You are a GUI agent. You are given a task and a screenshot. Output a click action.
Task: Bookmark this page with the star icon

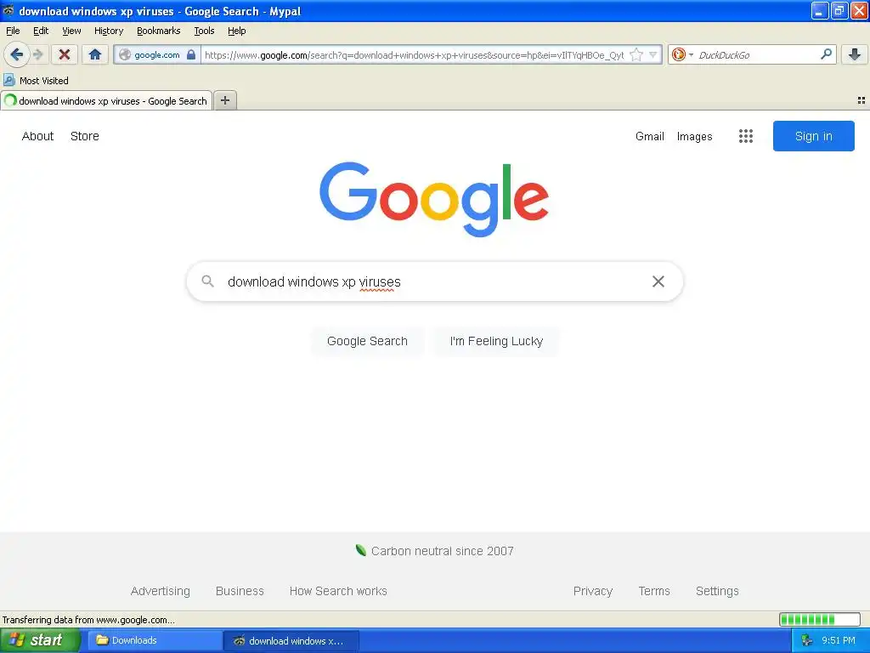(636, 54)
